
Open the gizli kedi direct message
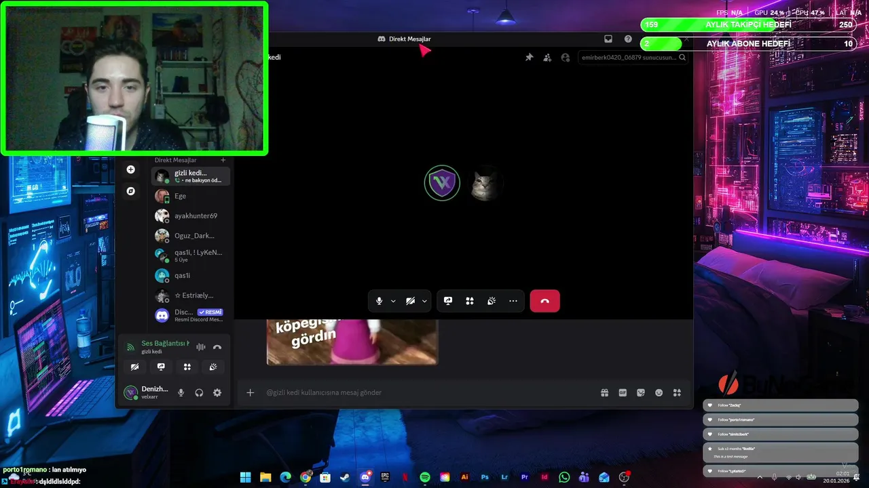[x=191, y=176]
